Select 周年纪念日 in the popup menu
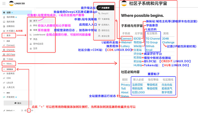This screenshot has width=198, height=113. pos(38,44)
